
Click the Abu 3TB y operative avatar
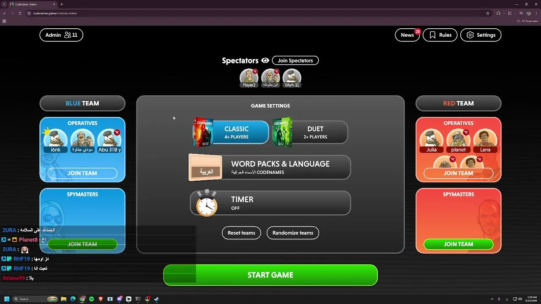coord(109,140)
